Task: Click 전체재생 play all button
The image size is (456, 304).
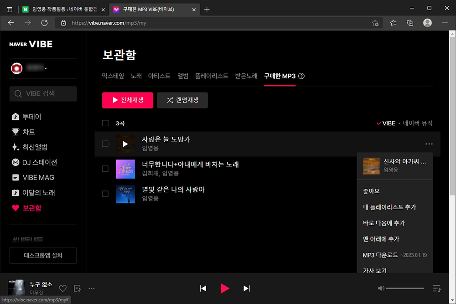Action: coord(128,100)
